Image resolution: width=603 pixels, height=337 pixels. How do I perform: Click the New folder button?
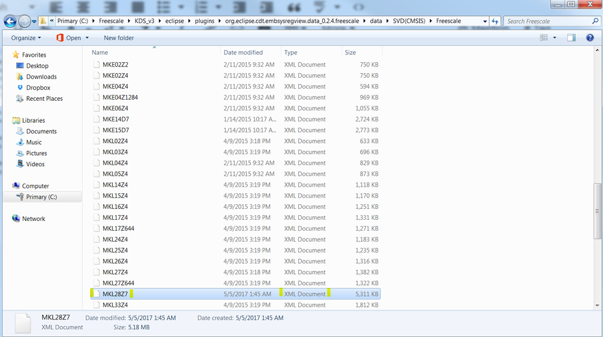pos(119,37)
